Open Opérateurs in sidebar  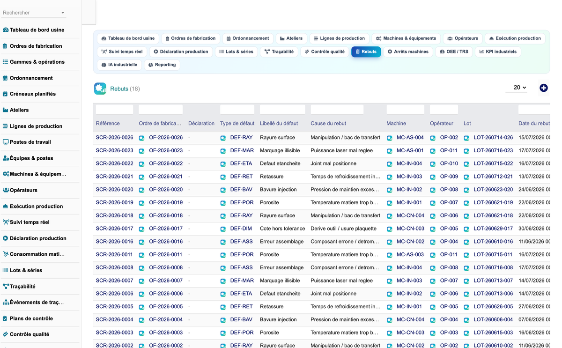pos(23,190)
